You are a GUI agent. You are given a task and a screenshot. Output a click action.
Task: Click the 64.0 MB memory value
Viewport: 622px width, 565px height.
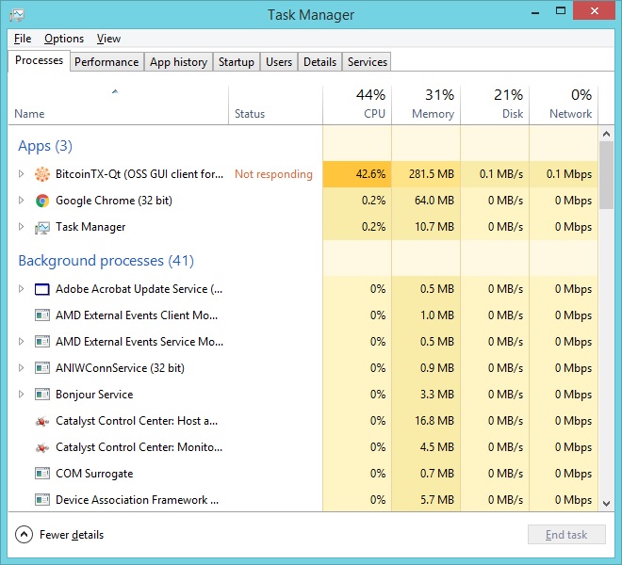click(434, 201)
